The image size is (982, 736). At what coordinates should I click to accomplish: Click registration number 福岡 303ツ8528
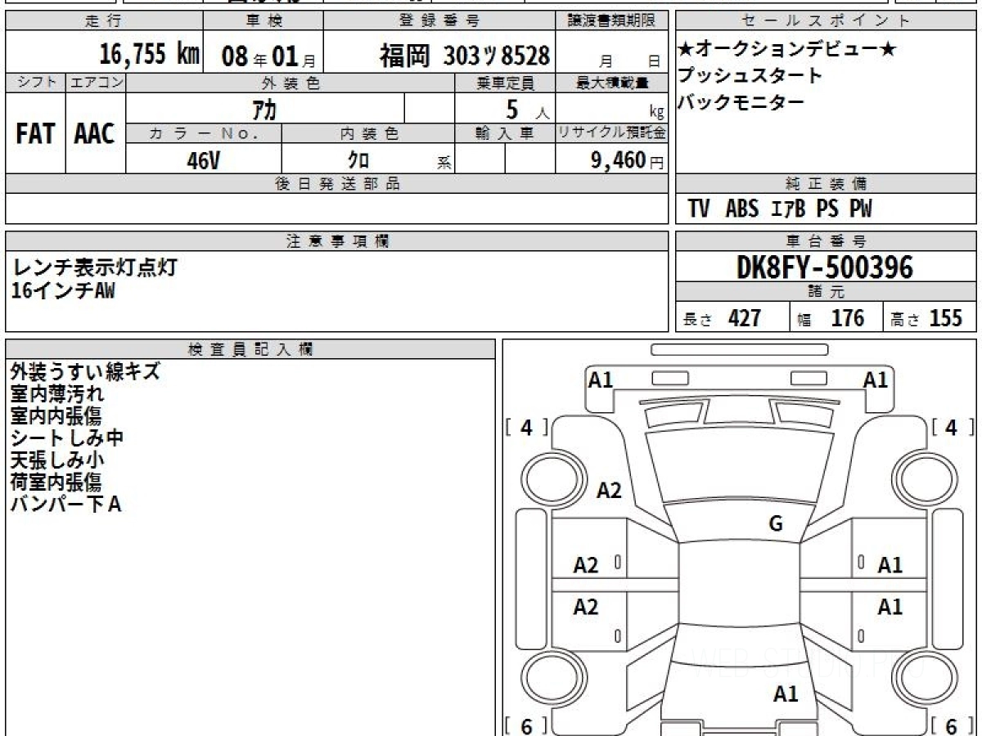(x=464, y=56)
